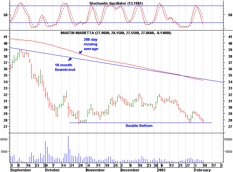Image resolution: width=233 pixels, height=172 pixels.
Task: Click date label 18 on time axis
Action: pos(107,165)
